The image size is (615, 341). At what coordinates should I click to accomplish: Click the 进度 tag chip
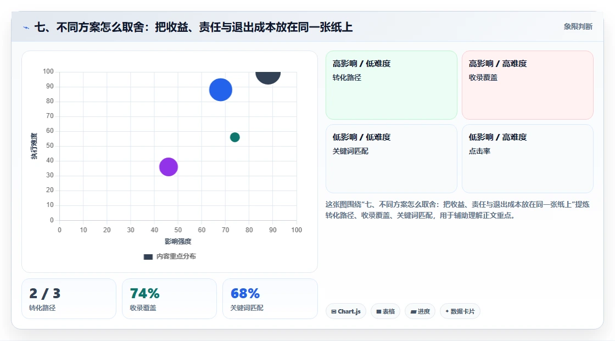[420, 311]
